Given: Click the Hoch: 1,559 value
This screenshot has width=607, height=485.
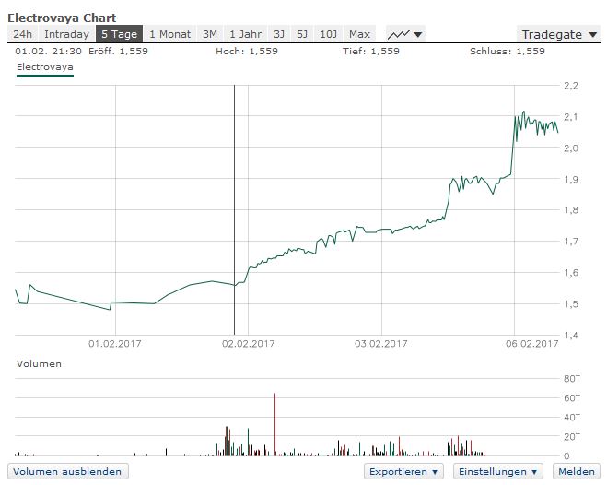Looking at the screenshot, I should point(247,51).
